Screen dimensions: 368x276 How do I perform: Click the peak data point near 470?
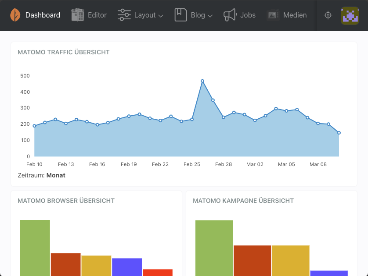coord(202,81)
